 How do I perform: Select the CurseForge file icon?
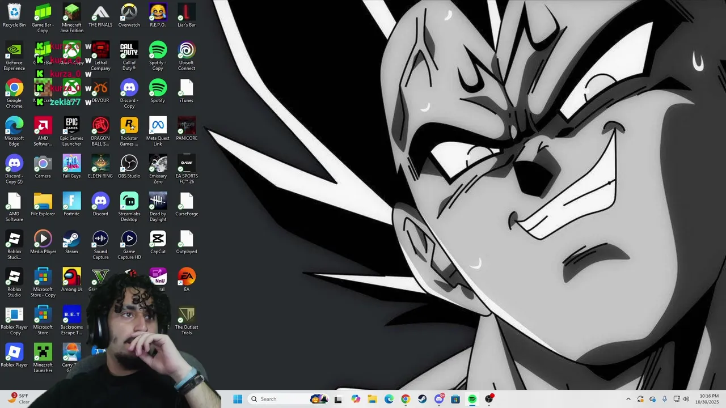coord(187,204)
